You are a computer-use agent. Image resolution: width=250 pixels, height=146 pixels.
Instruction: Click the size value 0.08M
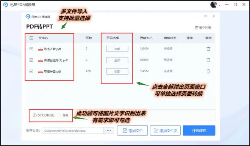[x=144, y=60]
